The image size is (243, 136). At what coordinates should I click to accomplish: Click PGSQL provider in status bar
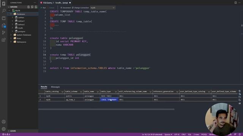click(204, 134)
